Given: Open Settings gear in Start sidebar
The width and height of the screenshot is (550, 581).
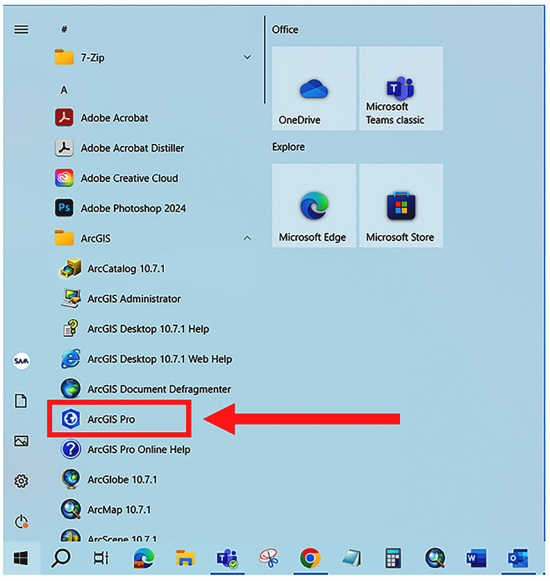Looking at the screenshot, I should click(x=21, y=481).
